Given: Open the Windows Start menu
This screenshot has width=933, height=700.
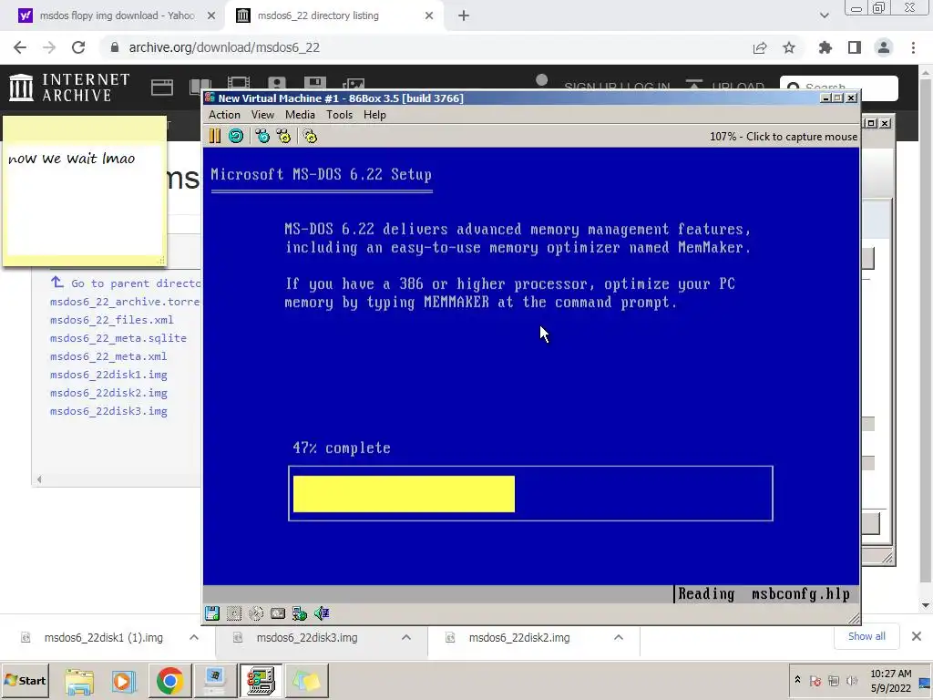Looking at the screenshot, I should 25,680.
